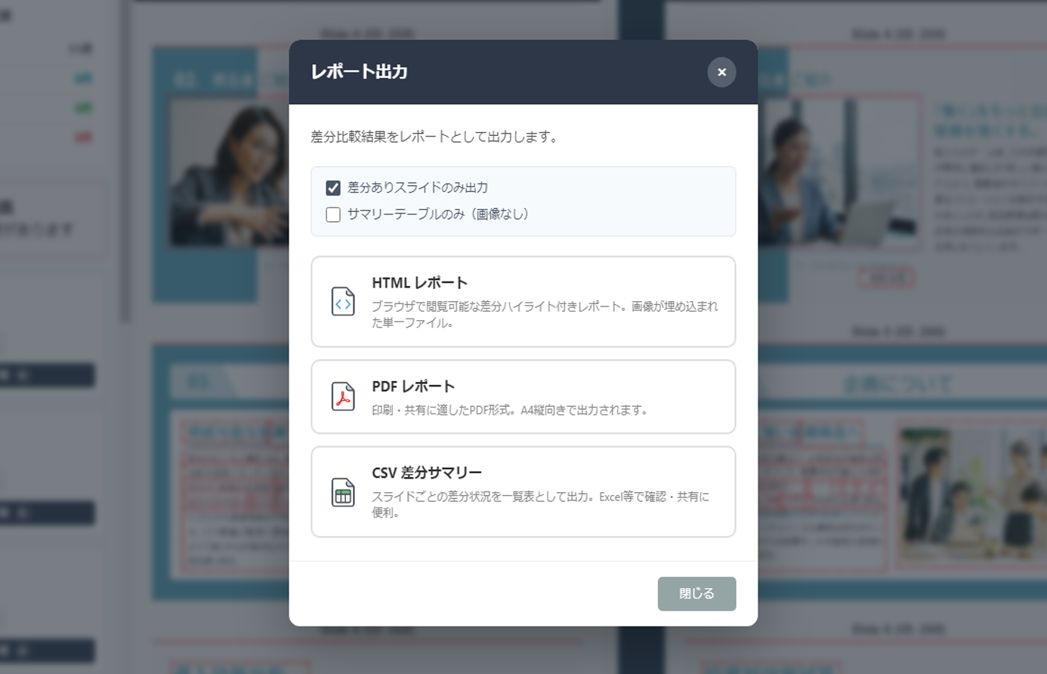
Task: Select the blue code icon on HTML レポート
Action: (x=342, y=300)
